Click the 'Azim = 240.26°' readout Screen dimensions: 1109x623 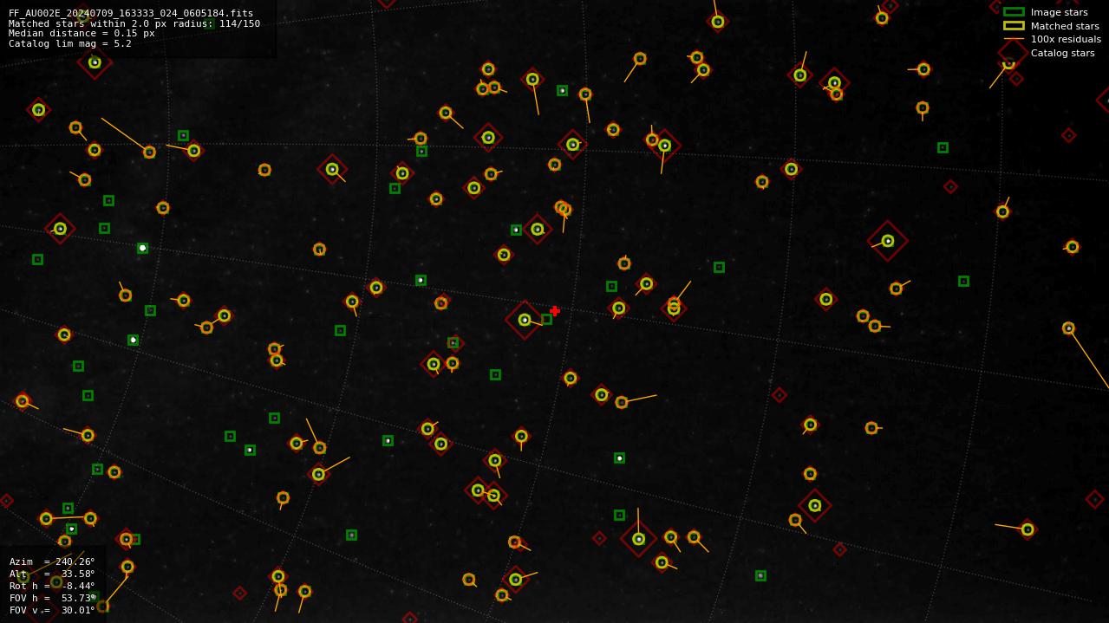(52, 561)
